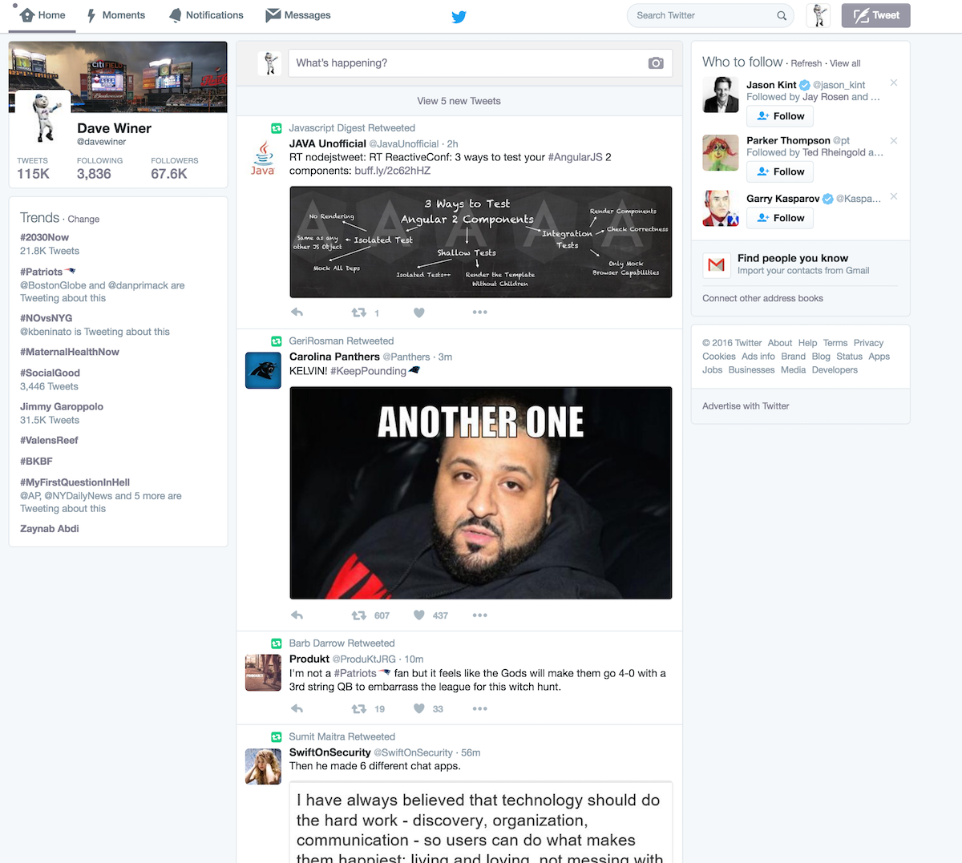Click the Gmail icon to import contacts
The height and width of the screenshot is (863, 962).
716,264
